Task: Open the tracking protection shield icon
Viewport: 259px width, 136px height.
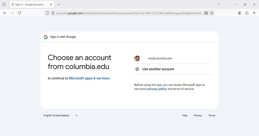Action: (47, 13)
